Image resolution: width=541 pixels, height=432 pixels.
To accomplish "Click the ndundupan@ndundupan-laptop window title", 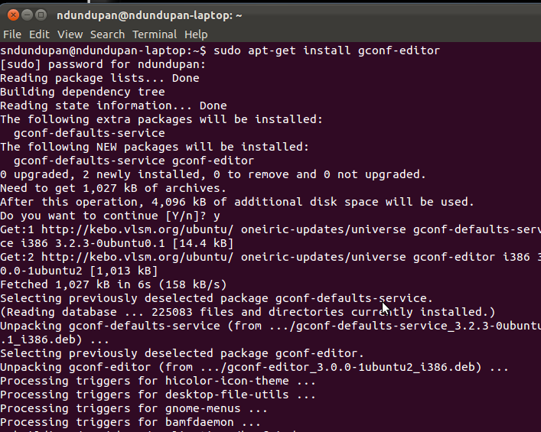I will (149, 15).
